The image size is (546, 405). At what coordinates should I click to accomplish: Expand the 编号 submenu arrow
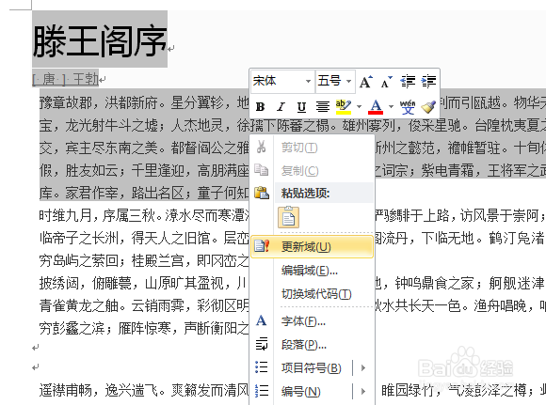pyautogui.click(x=363, y=392)
